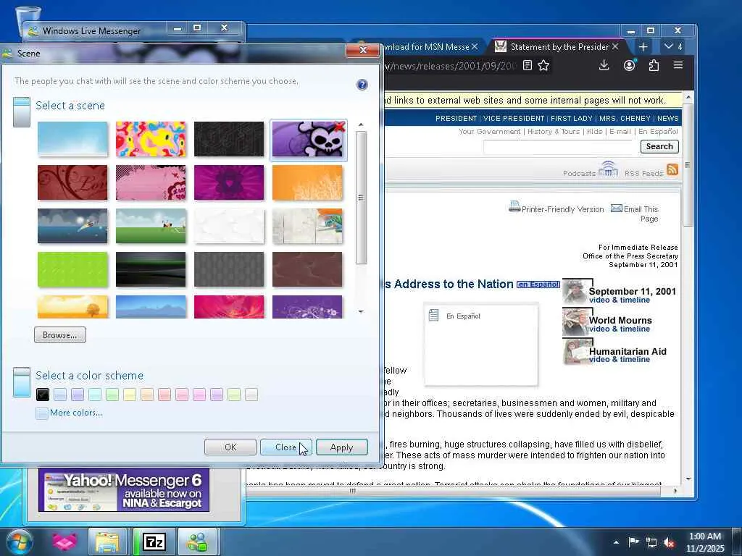The image size is (742, 556).
Task: Click the White House search input field
Action: 557,146
